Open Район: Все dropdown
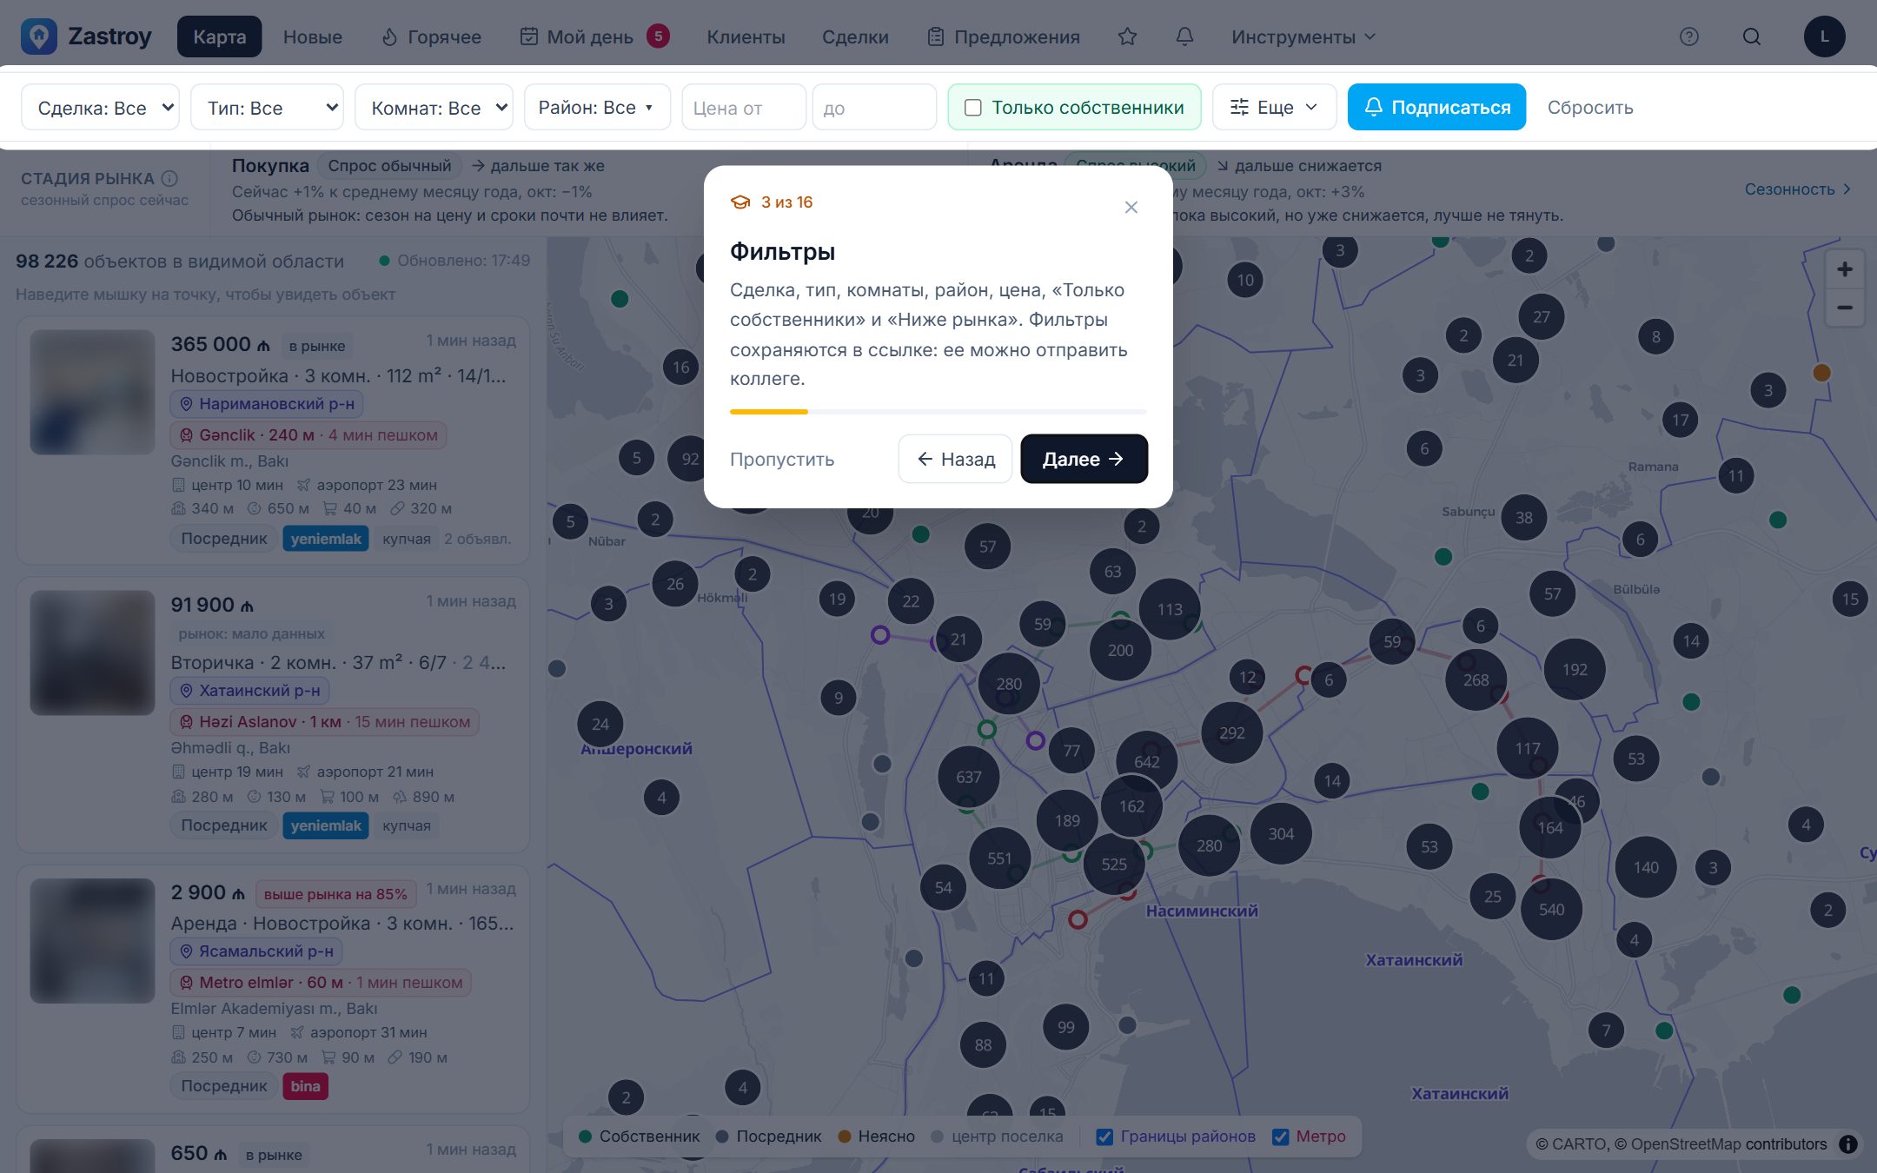 (x=597, y=108)
